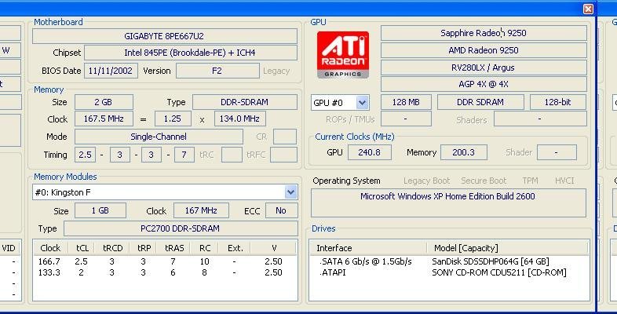Click the tCL column header
Image resolution: width=617 pixels, height=314 pixels.
pyautogui.click(x=82, y=248)
